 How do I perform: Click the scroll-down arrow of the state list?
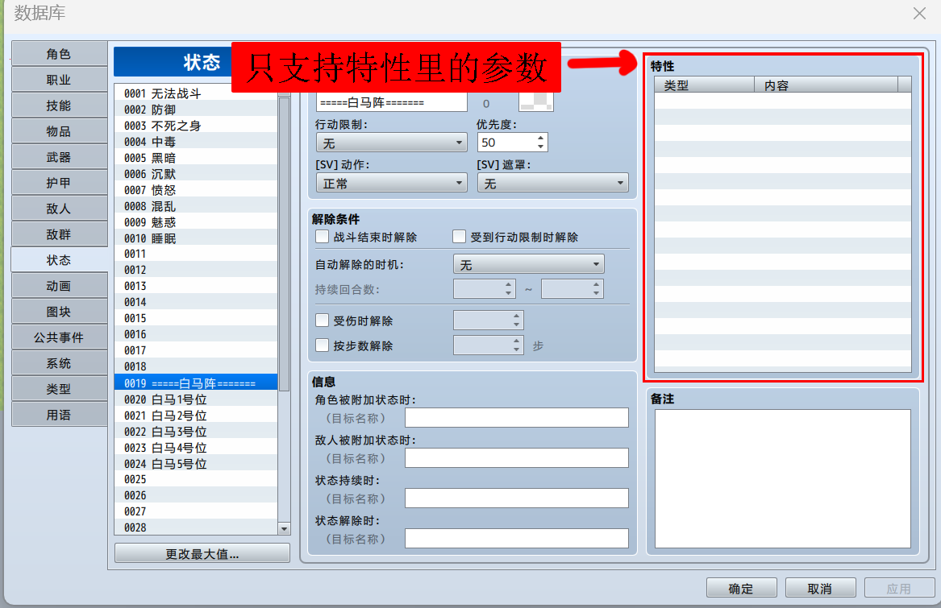tap(285, 528)
